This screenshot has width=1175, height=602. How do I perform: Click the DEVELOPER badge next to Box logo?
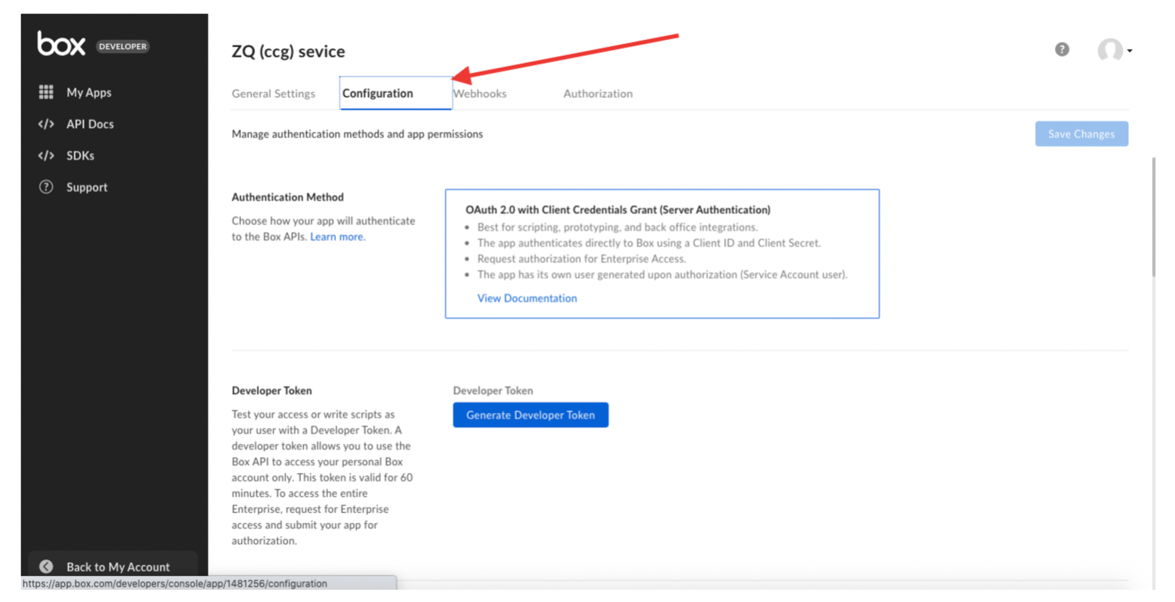(123, 46)
